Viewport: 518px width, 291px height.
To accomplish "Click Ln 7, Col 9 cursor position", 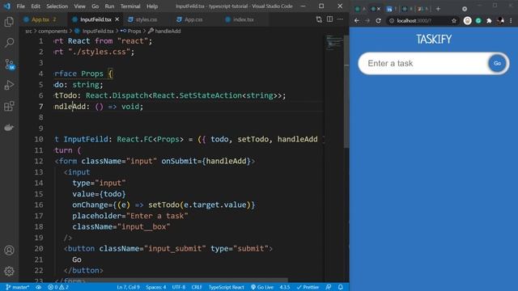I will (128, 288).
